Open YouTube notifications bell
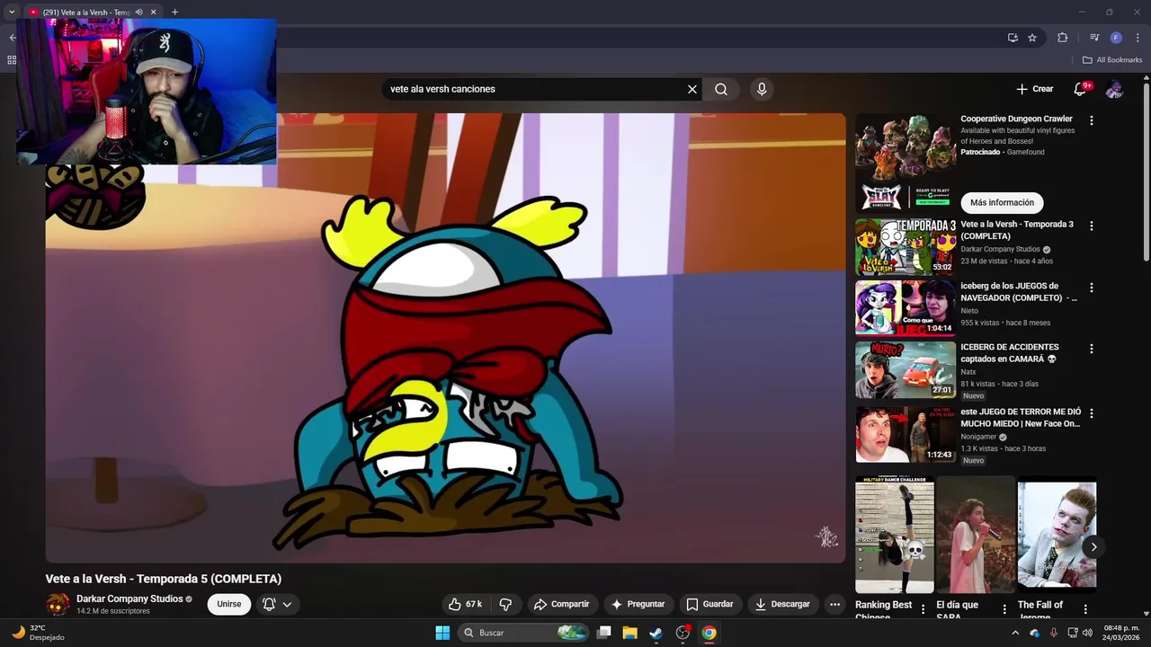The height and width of the screenshot is (647, 1151). click(x=1080, y=89)
